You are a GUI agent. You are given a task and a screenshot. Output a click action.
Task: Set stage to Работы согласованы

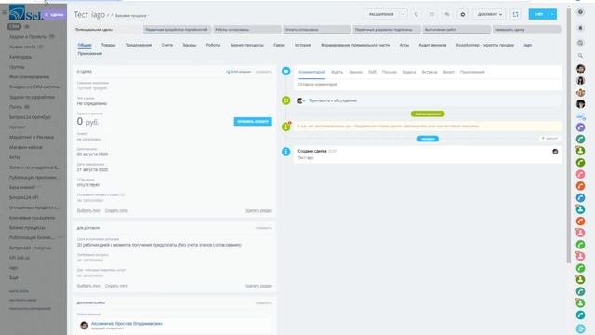pyautogui.click(x=247, y=30)
